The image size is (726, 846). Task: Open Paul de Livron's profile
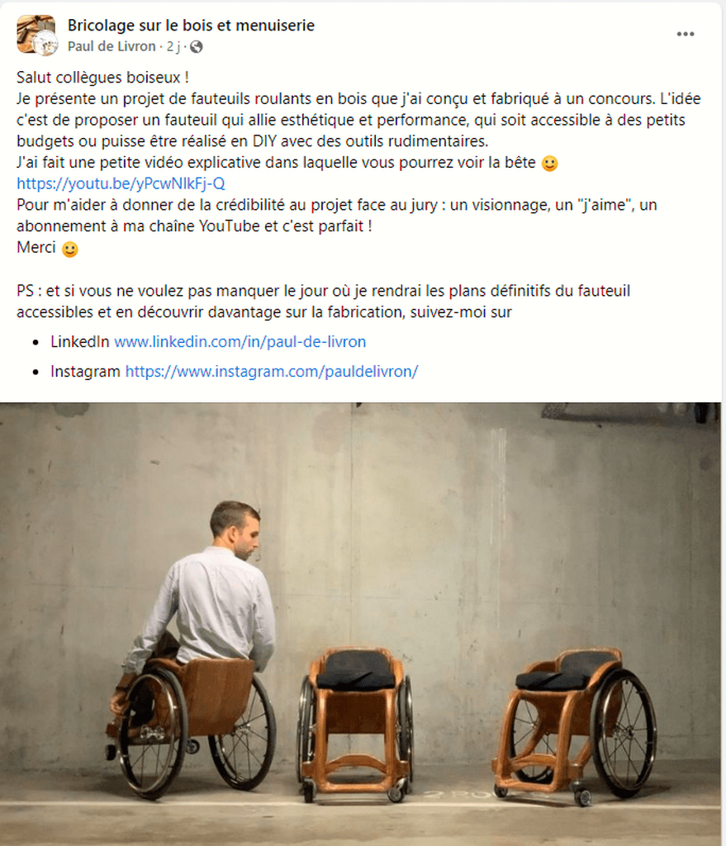[112, 46]
